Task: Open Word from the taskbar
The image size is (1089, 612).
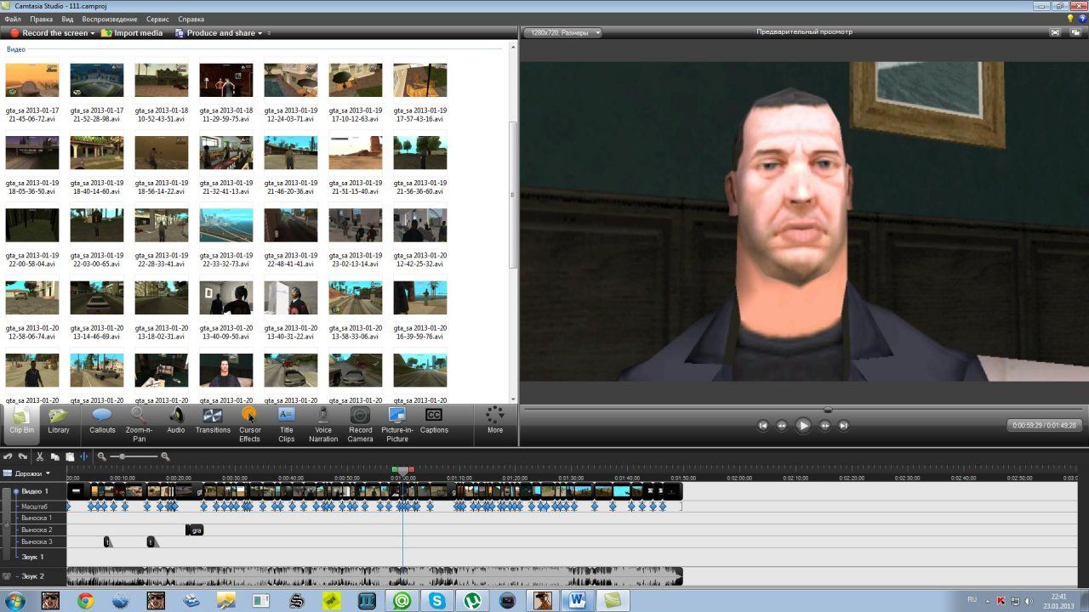Action: (577, 601)
